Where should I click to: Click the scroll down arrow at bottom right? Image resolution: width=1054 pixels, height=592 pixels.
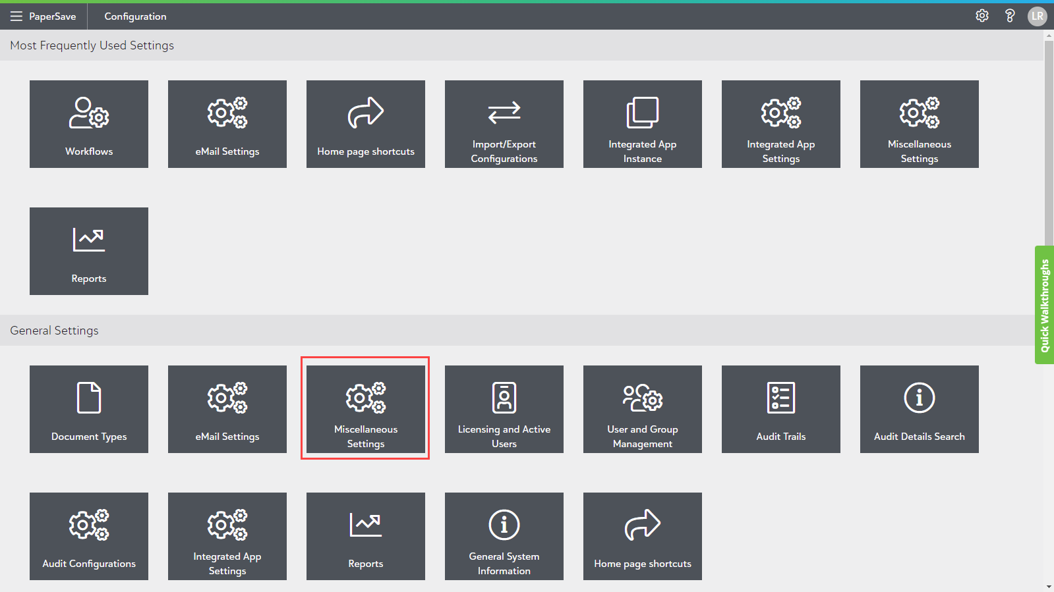1049,586
